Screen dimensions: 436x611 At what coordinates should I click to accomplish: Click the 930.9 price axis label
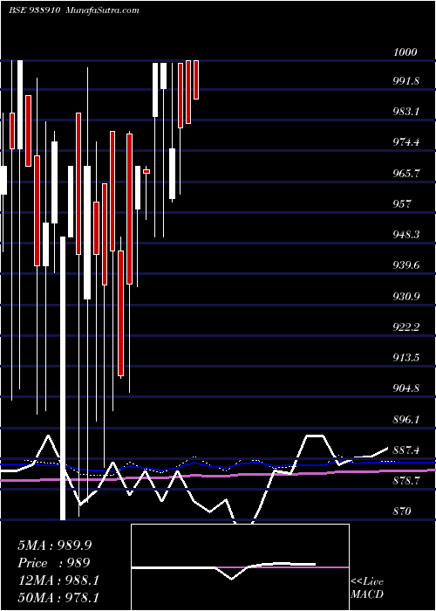[x=405, y=297]
